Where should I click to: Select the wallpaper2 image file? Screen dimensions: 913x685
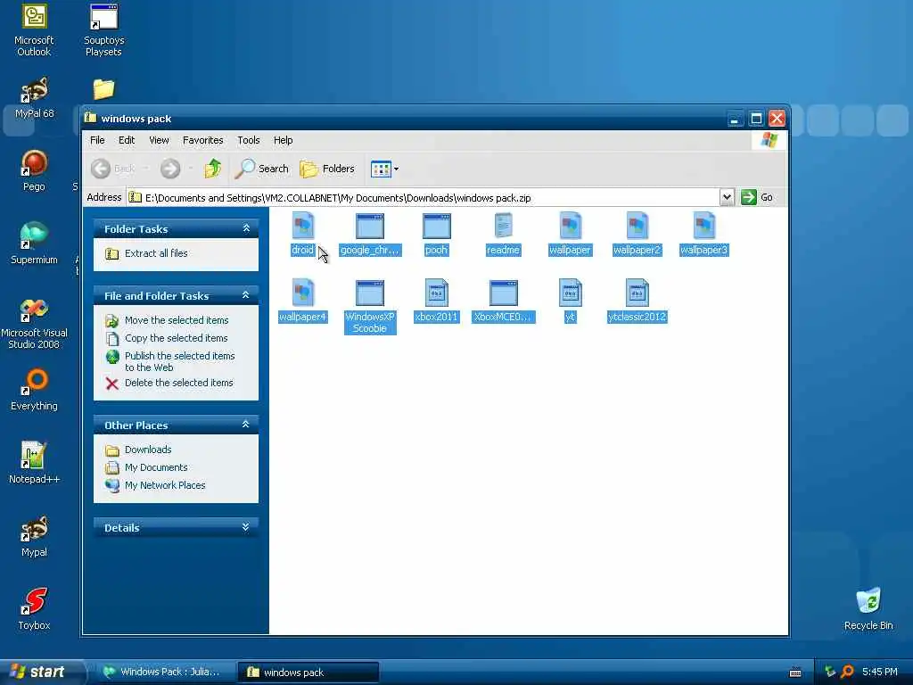(x=637, y=227)
